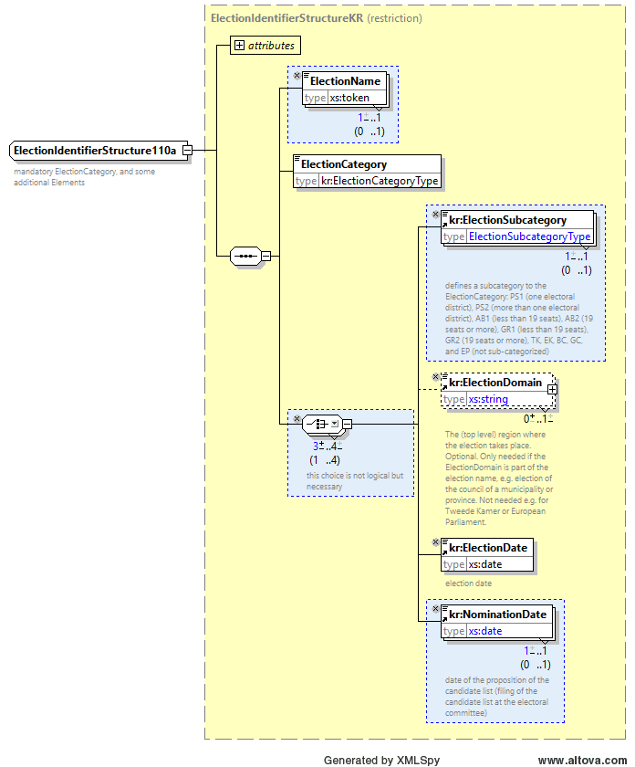The height and width of the screenshot is (767, 635).
Task: Click the 'election date' annotation
Action: point(468,583)
